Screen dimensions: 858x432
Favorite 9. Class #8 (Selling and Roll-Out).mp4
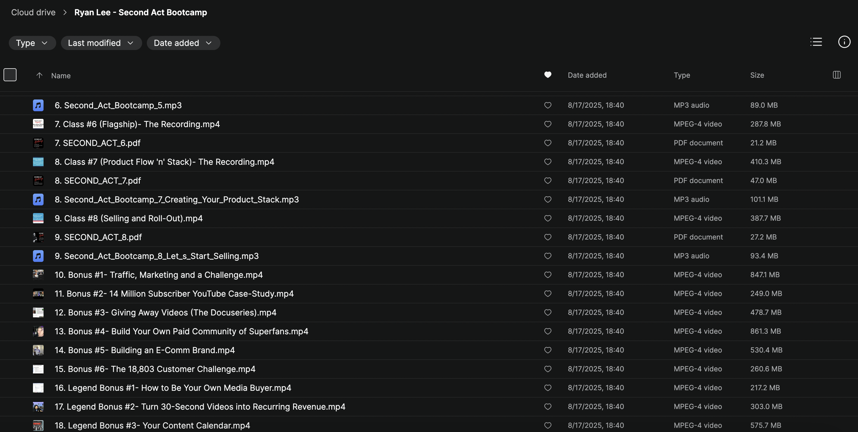click(548, 218)
